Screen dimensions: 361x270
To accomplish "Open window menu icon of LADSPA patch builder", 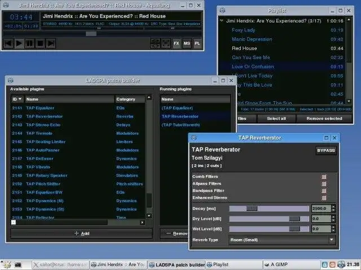I will tap(11, 80).
